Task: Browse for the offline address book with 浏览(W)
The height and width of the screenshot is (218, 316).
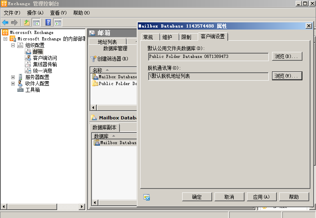Action: pyautogui.click(x=287, y=76)
